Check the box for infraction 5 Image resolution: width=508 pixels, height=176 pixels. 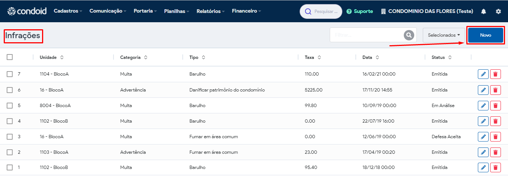click(x=10, y=105)
